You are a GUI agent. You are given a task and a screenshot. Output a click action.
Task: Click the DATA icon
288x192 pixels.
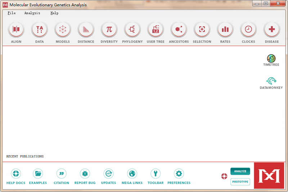pyautogui.click(x=40, y=30)
